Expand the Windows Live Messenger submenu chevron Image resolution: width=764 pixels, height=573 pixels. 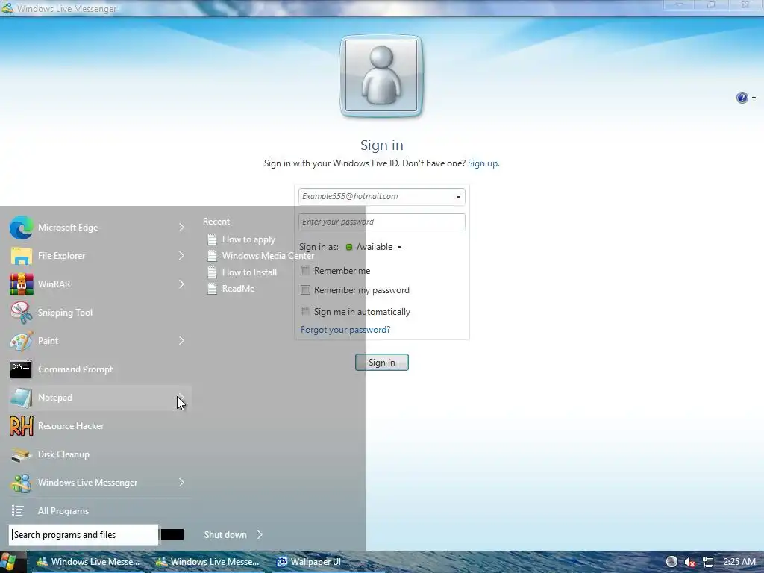pos(181,483)
